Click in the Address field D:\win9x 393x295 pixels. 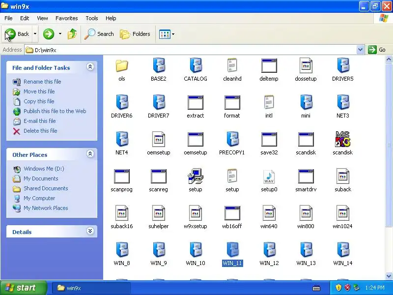pos(191,50)
